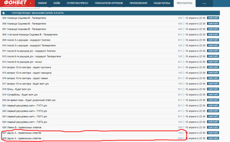Click the clock icon in row 808
The height and width of the screenshot is (142, 230).
183,34
